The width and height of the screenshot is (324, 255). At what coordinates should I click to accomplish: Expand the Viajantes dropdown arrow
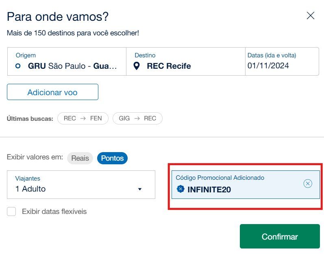140,189
